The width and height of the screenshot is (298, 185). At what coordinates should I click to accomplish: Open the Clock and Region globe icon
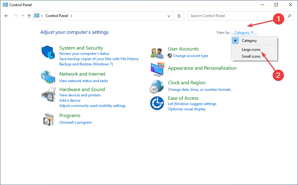pyautogui.click(x=156, y=87)
